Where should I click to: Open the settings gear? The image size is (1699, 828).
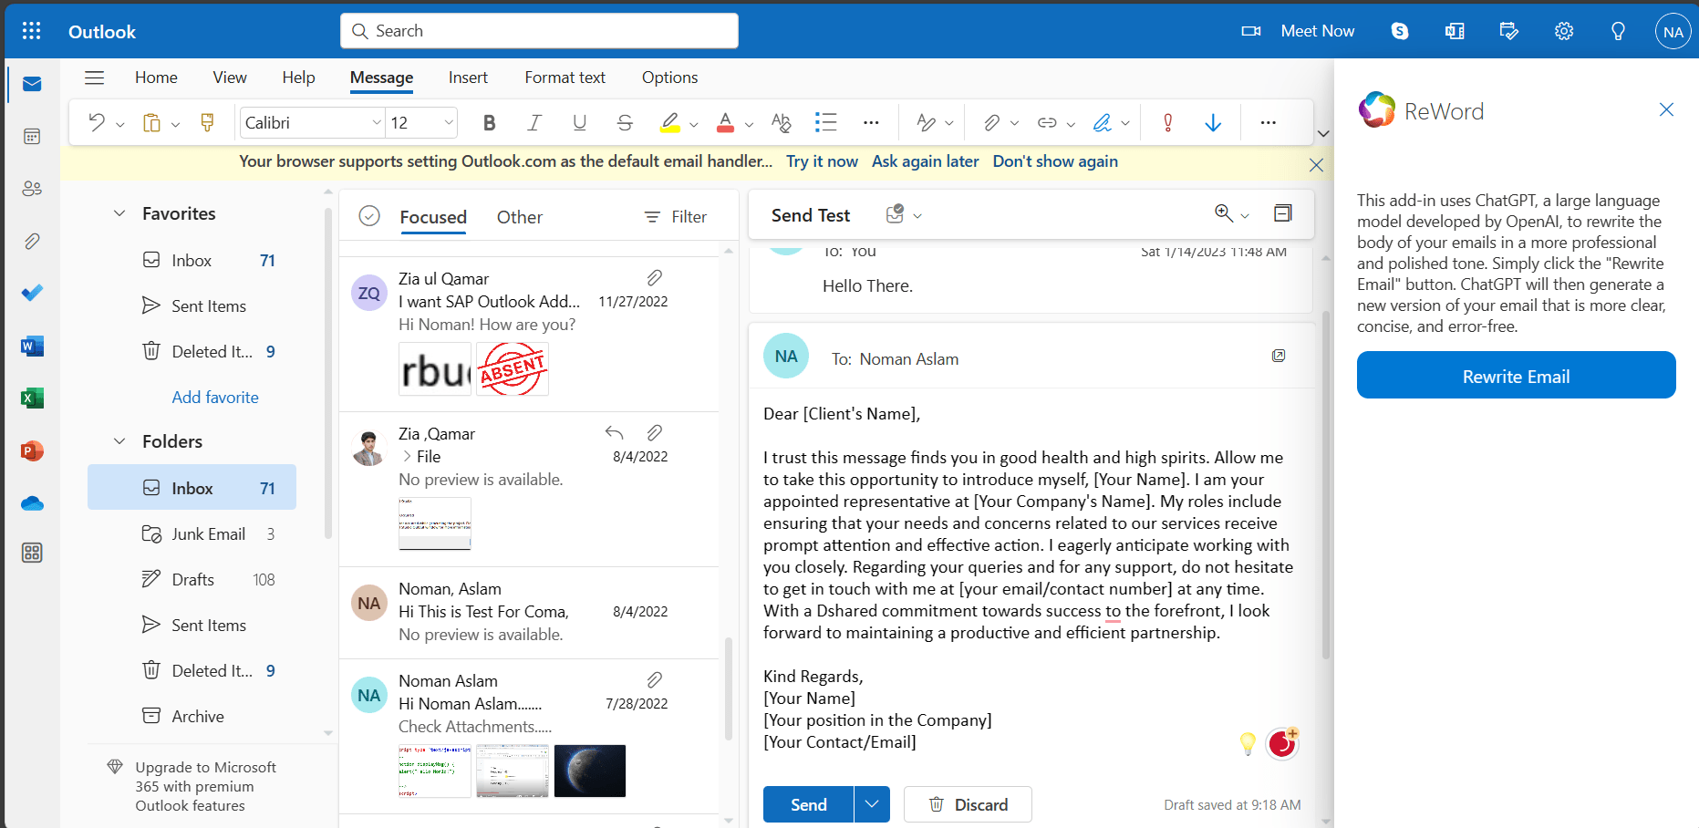tap(1564, 31)
